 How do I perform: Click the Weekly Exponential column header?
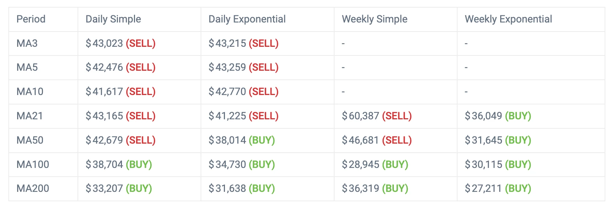click(x=508, y=19)
